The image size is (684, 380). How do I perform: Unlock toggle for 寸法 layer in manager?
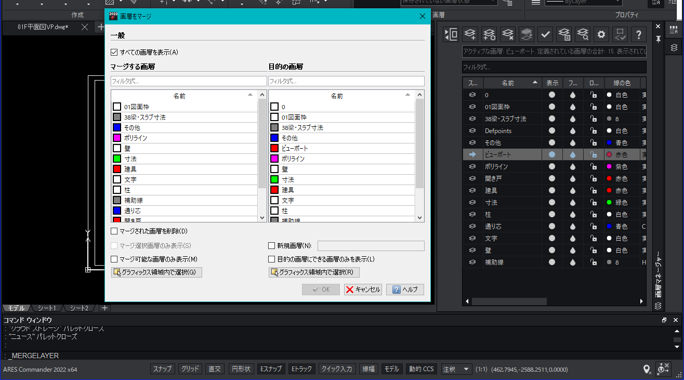[593, 202]
